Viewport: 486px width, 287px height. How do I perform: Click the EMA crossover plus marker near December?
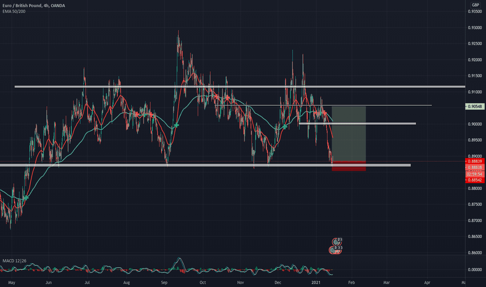click(x=285, y=127)
